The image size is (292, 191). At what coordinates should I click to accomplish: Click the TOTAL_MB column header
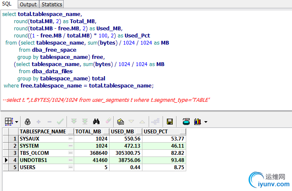pyautogui.click(x=91, y=132)
